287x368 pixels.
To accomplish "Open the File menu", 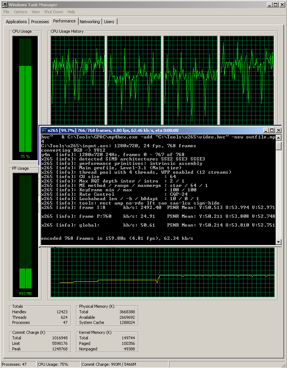I will pos(6,12).
